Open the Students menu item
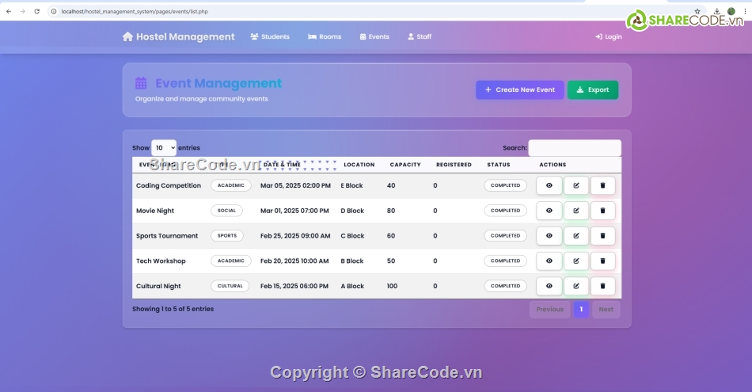Screen dimensions: 752x392 click(270, 36)
